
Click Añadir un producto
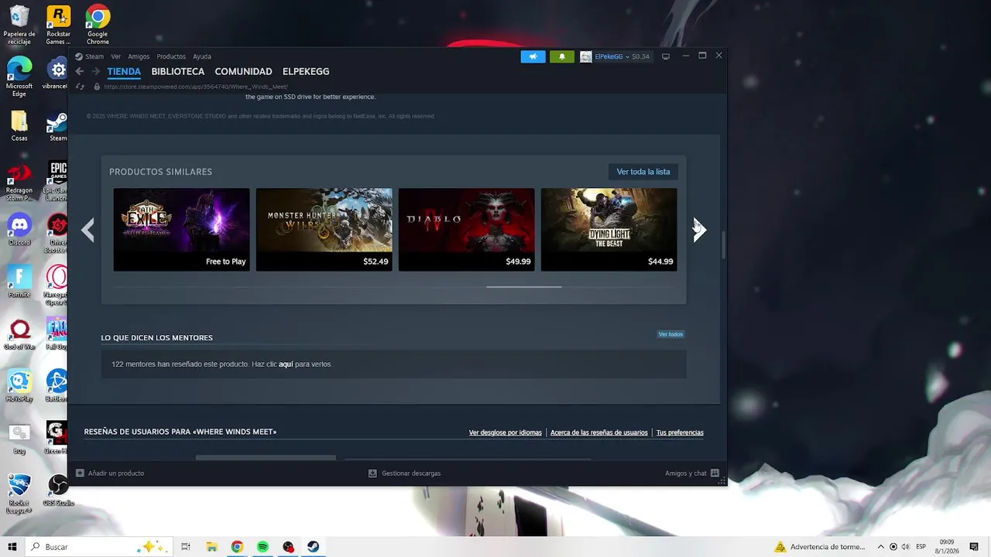pos(110,473)
